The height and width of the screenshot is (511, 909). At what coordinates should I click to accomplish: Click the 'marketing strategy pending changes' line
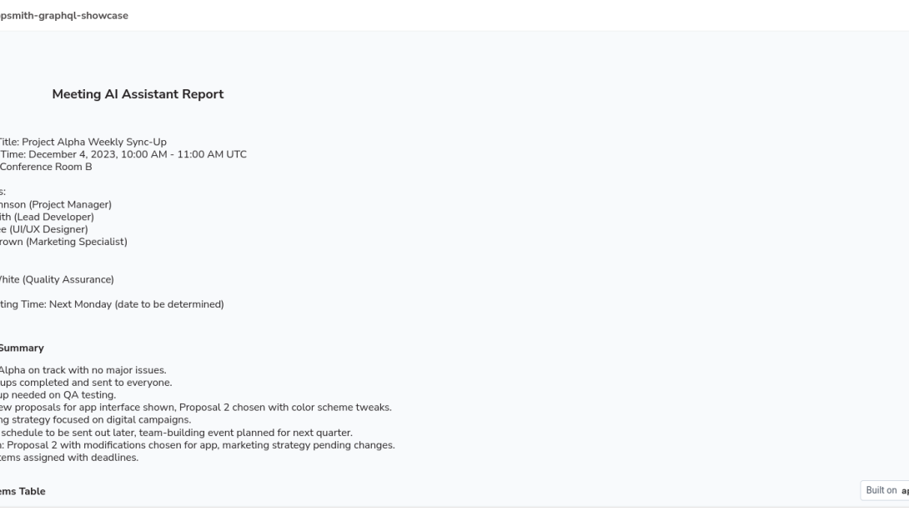click(197, 445)
